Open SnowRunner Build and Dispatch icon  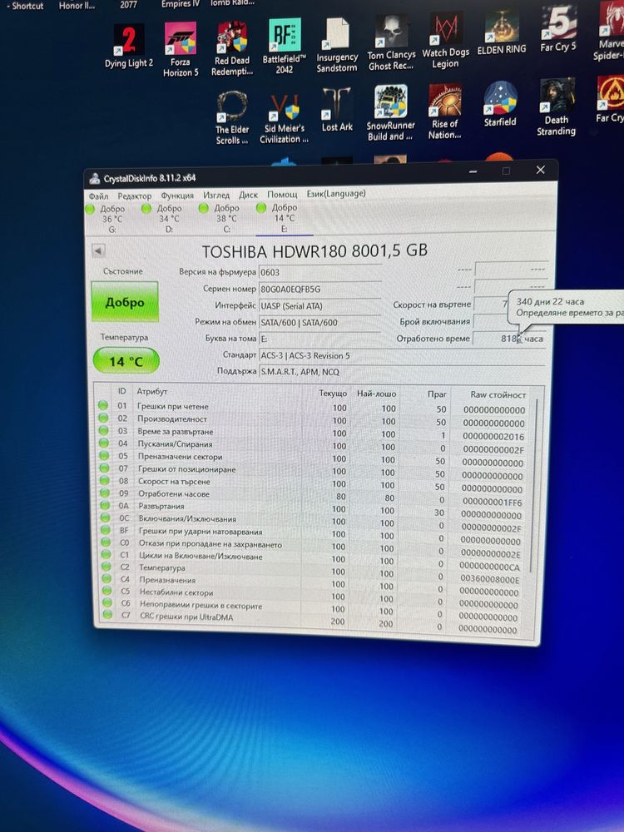click(390, 113)
